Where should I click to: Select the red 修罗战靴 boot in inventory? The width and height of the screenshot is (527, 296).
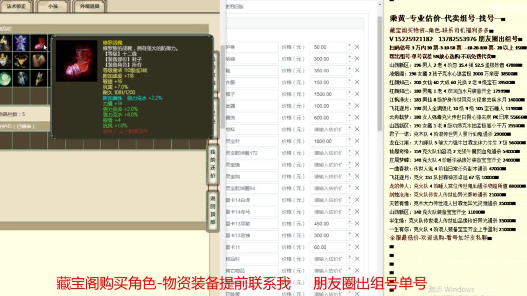click(x=40, y=43)
